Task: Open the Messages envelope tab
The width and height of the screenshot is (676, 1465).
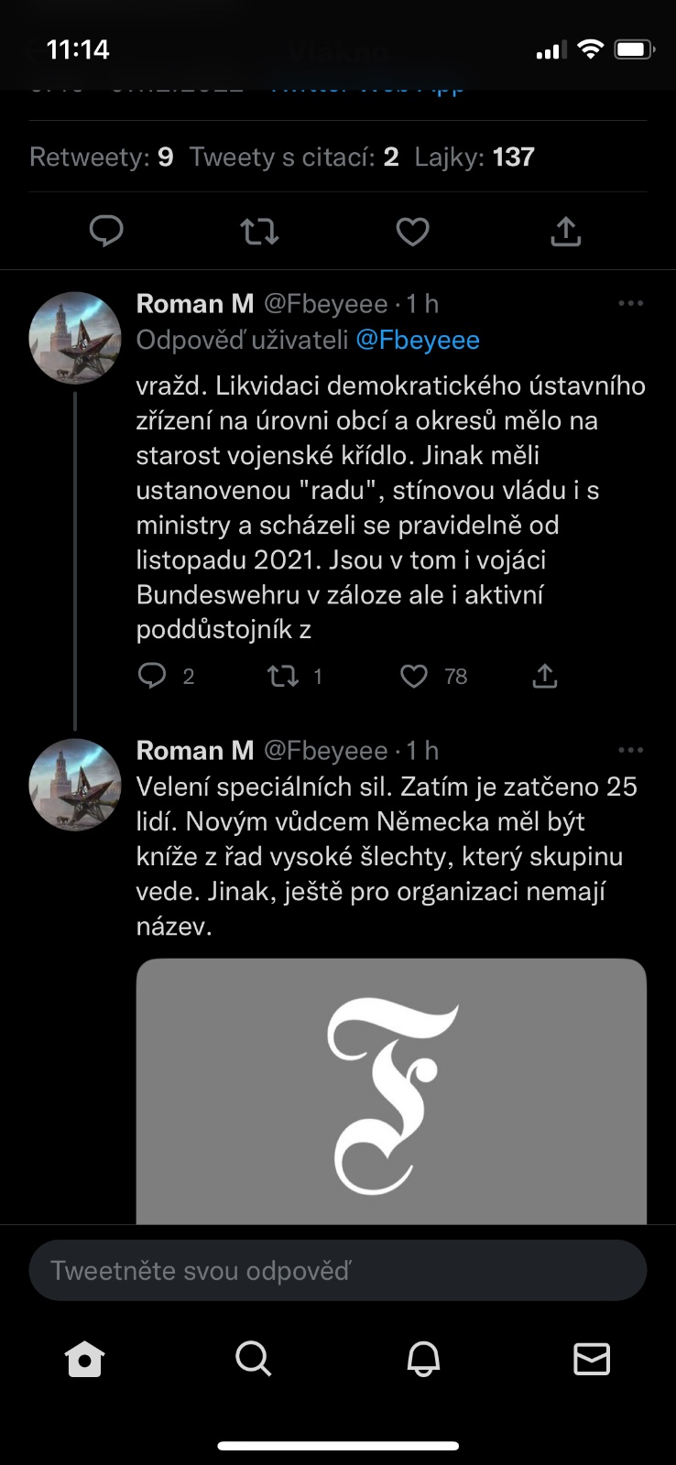Action: (x=592, y=1359)
